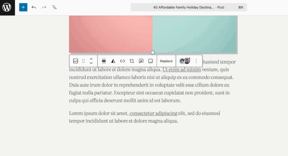Select the pink half of the image
The width and height of the screenshot is (288, 156).
111,34
